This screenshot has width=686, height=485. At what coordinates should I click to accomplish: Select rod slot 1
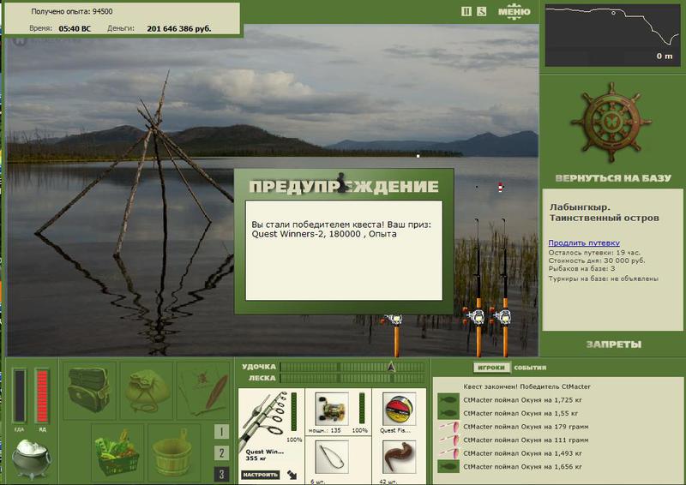pyautogui.click(x=221, y=432)
